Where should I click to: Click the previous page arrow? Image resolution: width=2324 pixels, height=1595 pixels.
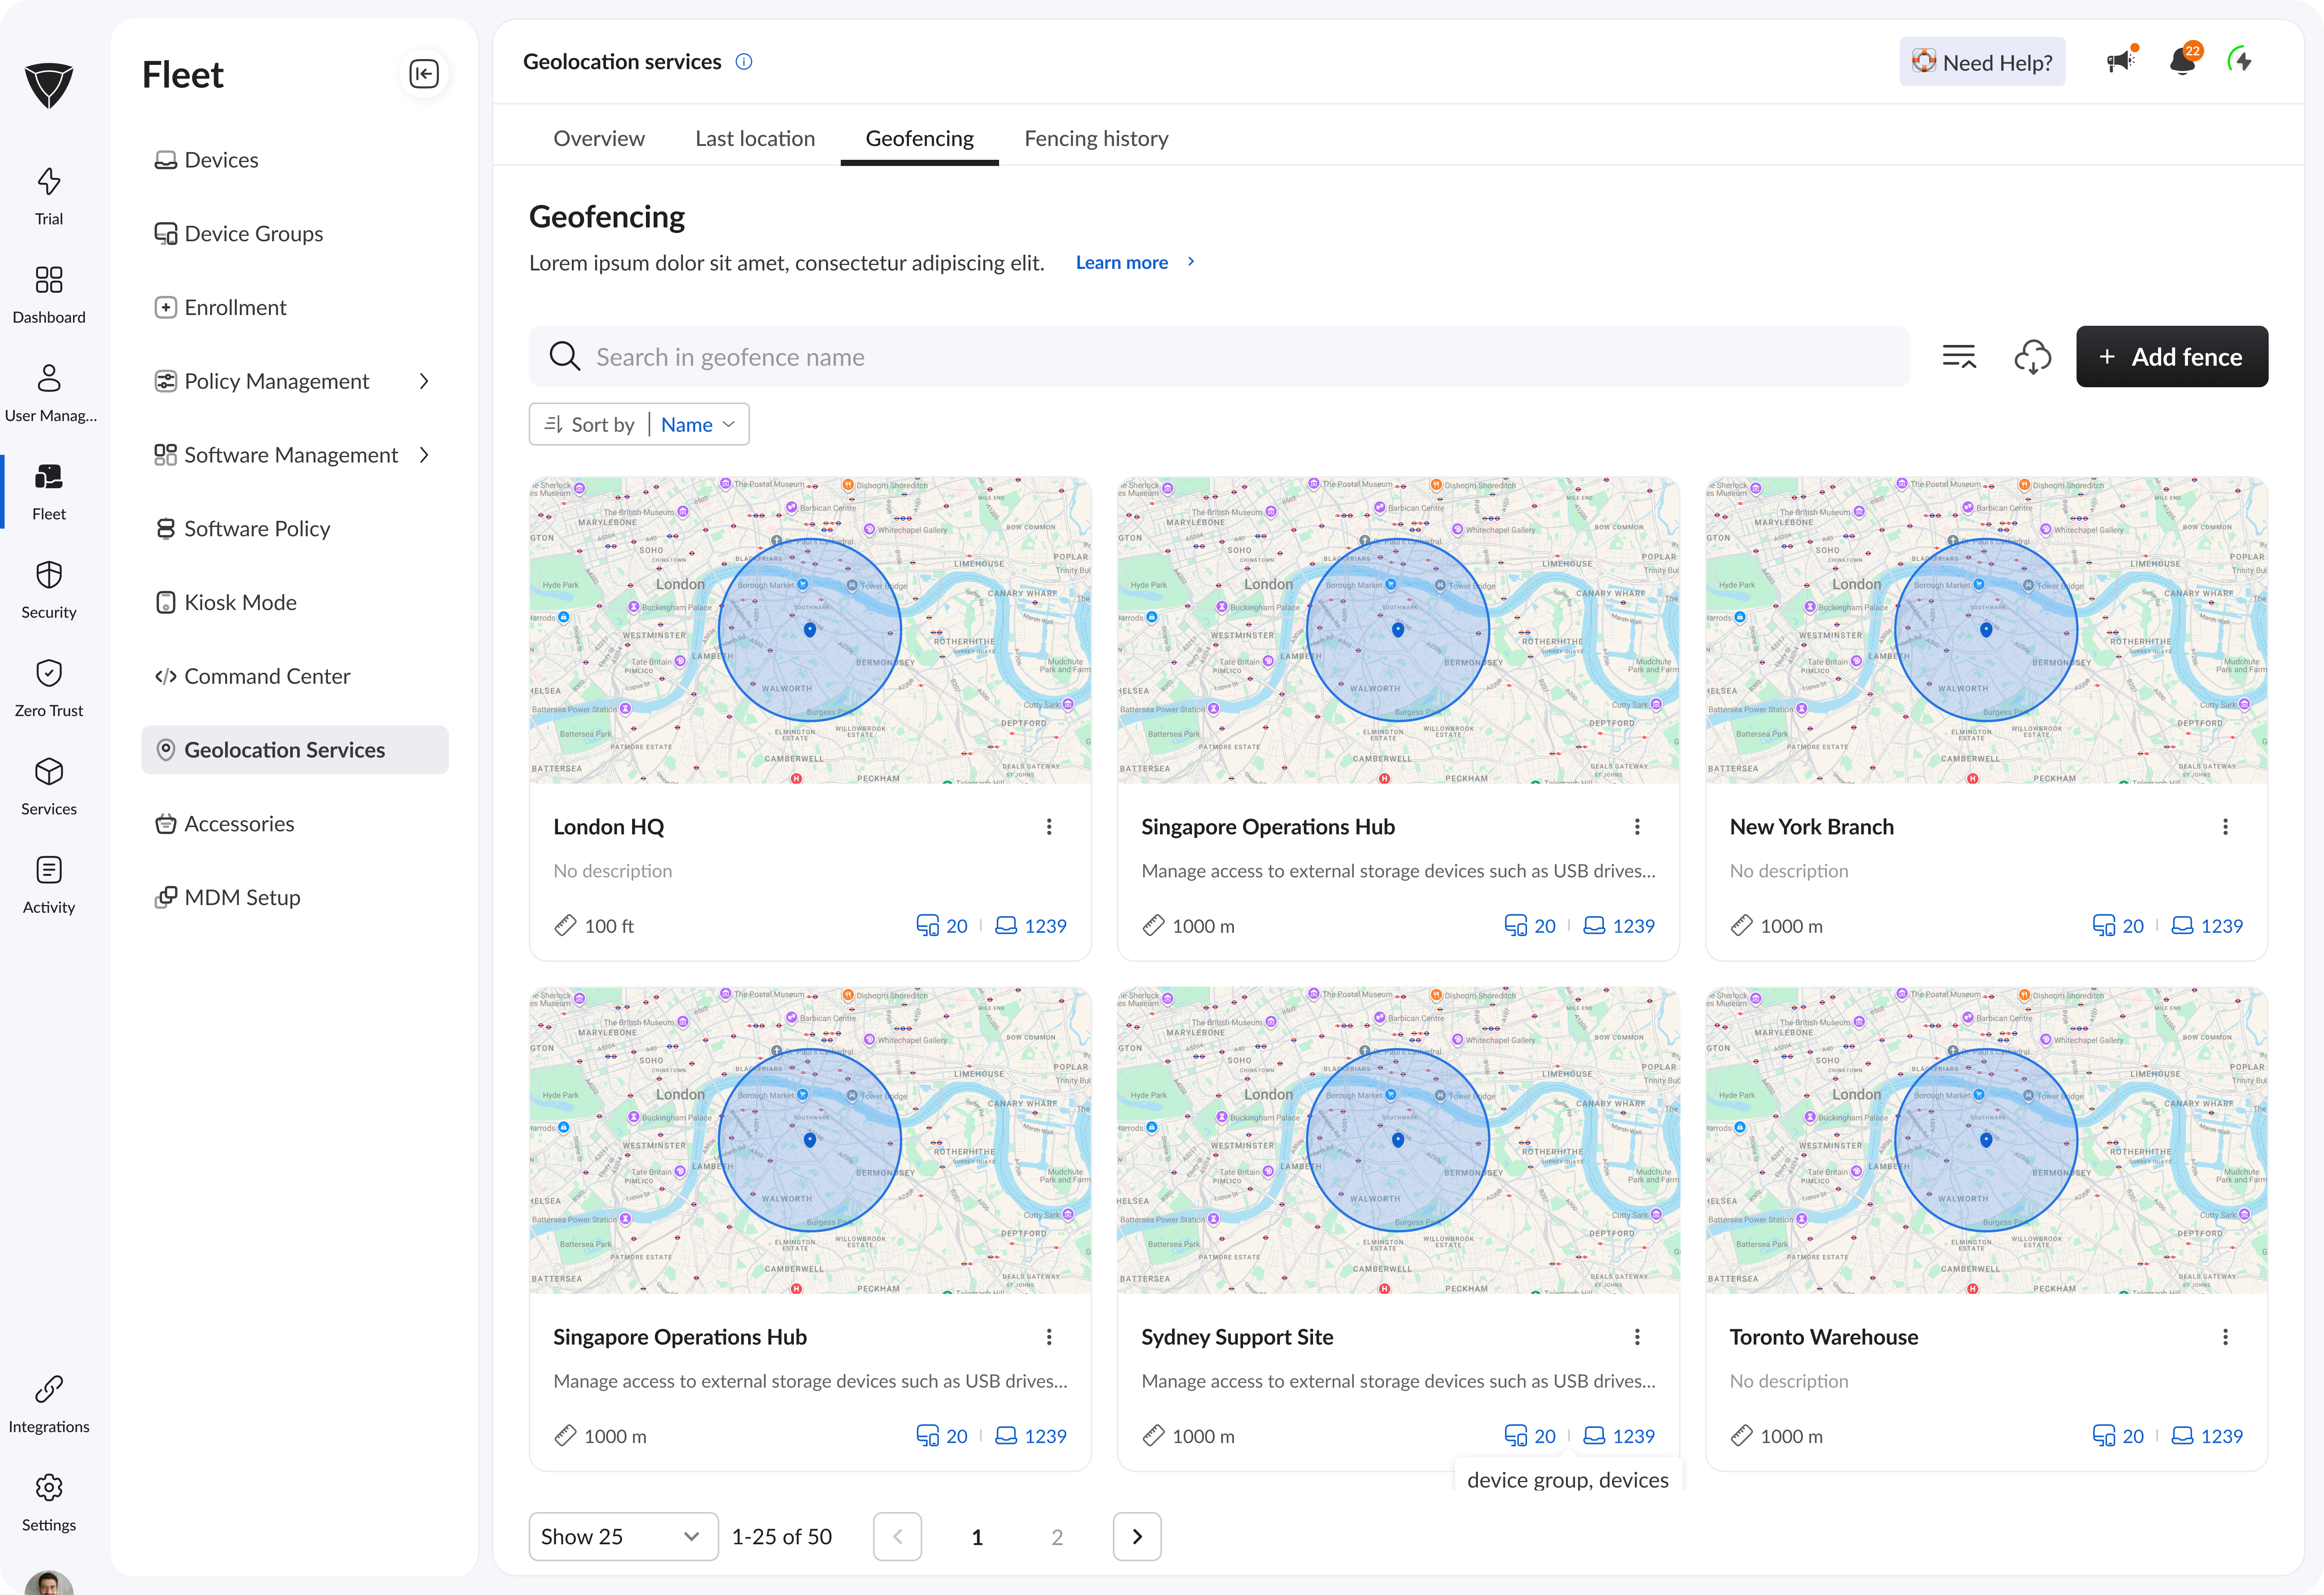[897, 1537]
